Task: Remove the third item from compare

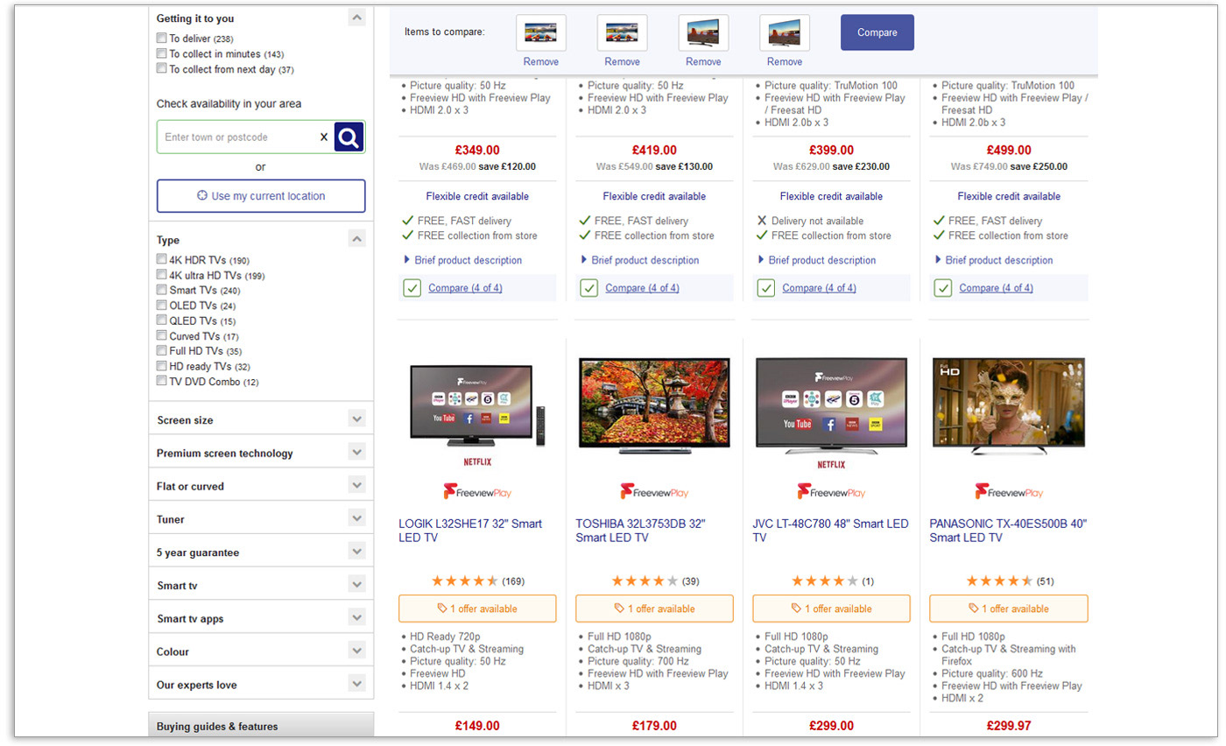Action: click(703, 62)
